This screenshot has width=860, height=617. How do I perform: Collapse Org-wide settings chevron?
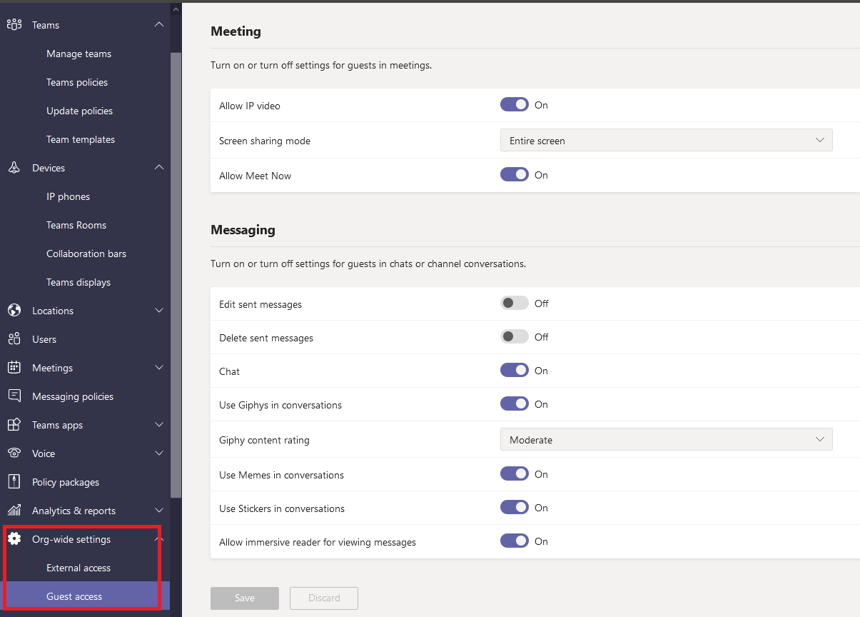159,538
